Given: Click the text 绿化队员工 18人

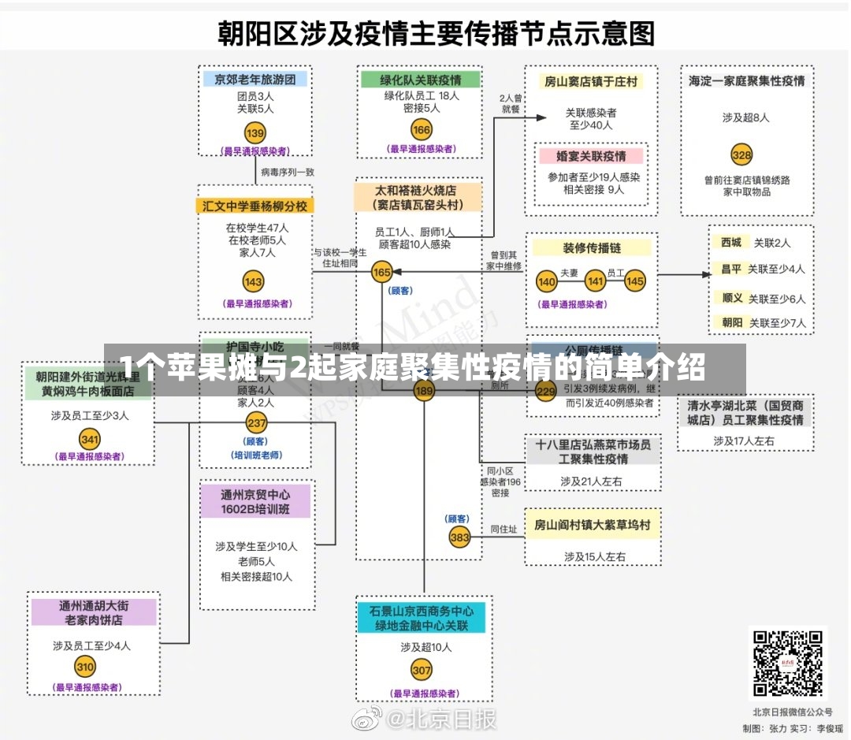Looking at the screenshot, I should pyautogui.click(x=422, y=95).
